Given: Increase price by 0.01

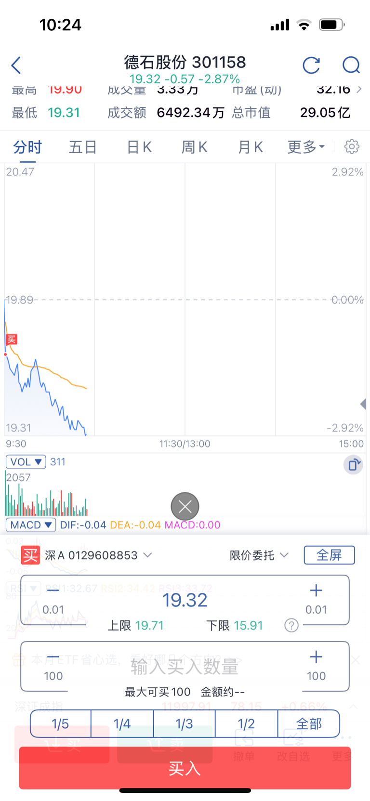Looking at the screenshot, I should pos(316,599).
